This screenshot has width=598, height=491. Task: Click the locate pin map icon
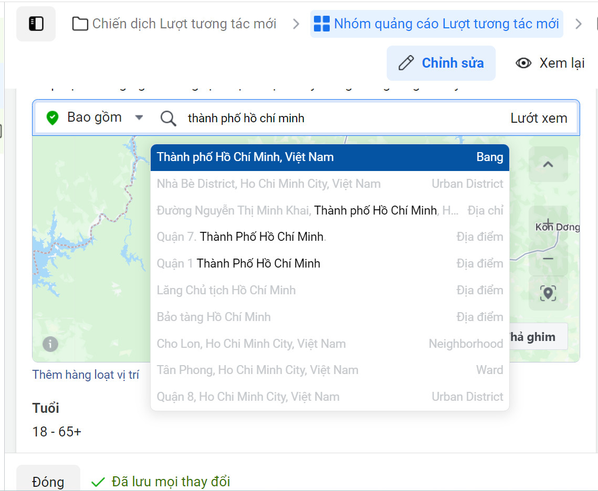pos(548,293)
